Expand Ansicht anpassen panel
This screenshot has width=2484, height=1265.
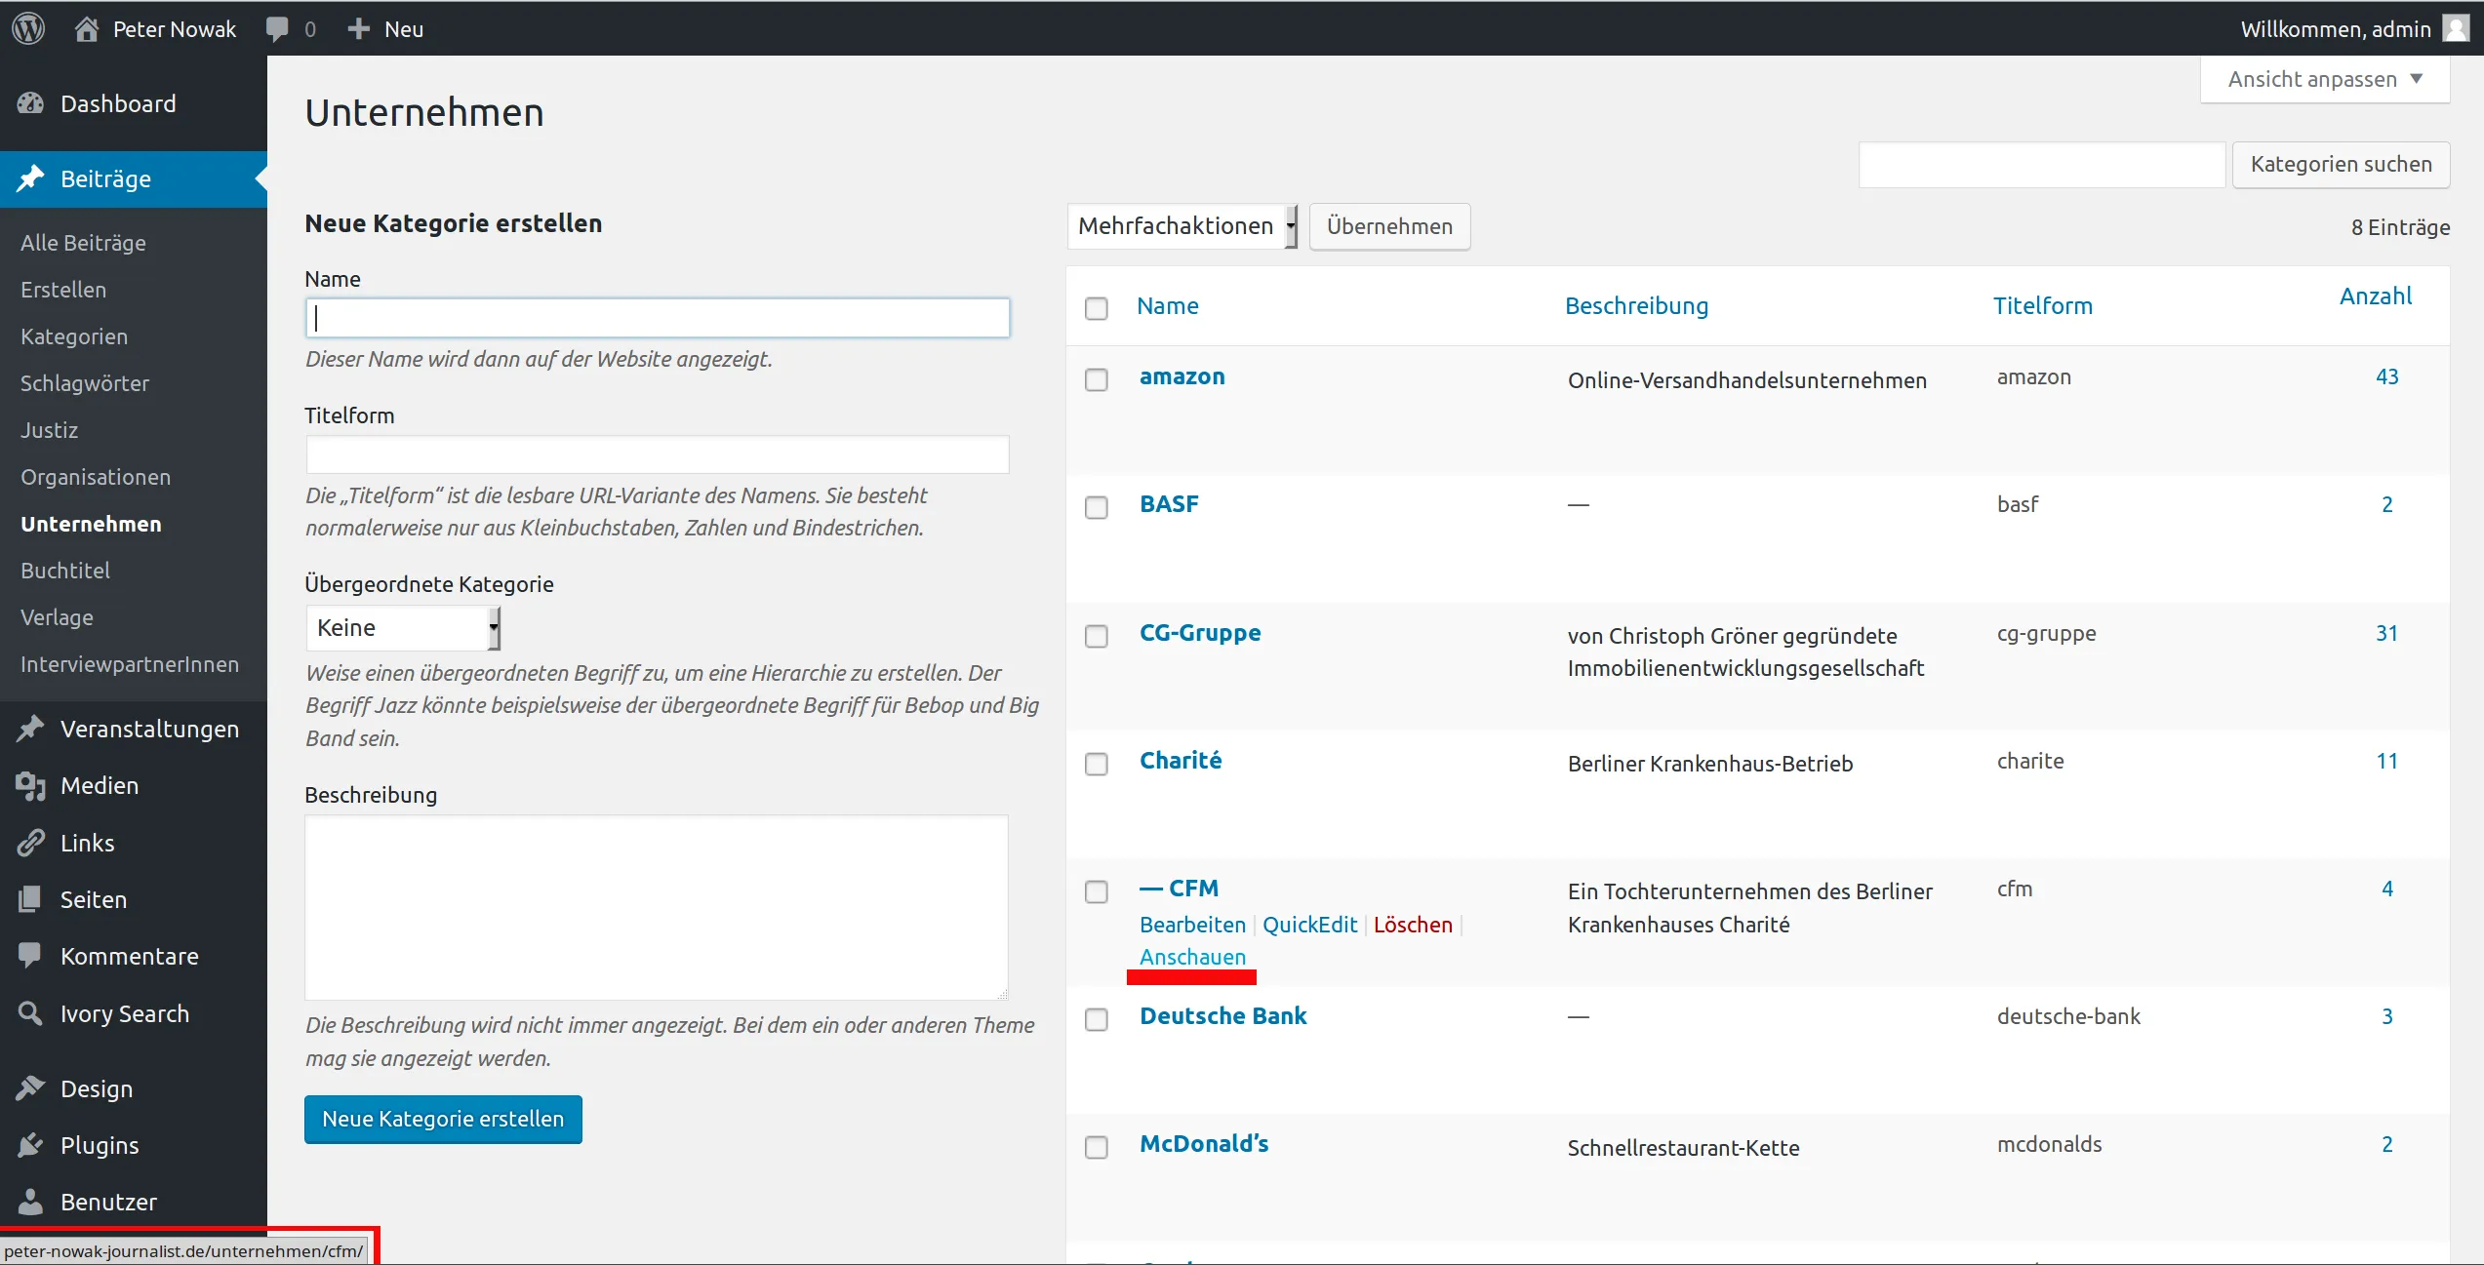pos(2325,79)
